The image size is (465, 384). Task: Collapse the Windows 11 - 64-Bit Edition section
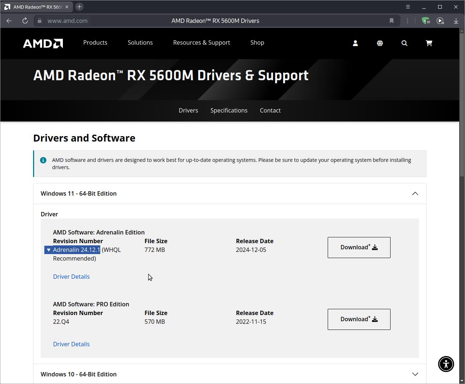click(415, 193)
